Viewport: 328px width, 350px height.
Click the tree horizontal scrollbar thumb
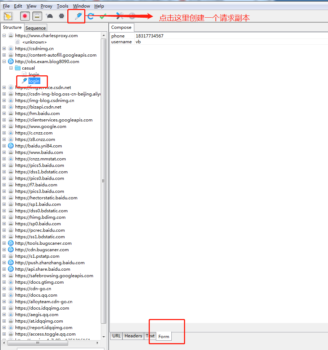pos(38,343)
